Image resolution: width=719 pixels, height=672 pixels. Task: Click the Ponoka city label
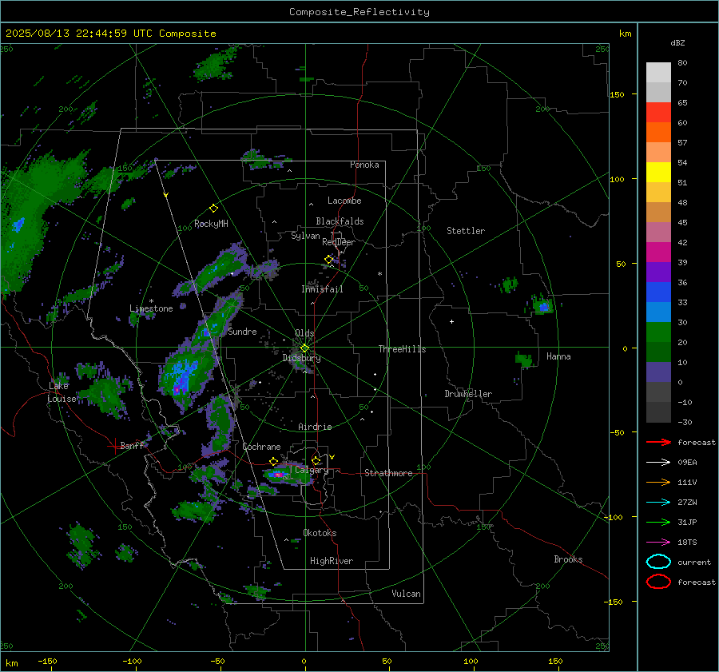coord(364,165)
